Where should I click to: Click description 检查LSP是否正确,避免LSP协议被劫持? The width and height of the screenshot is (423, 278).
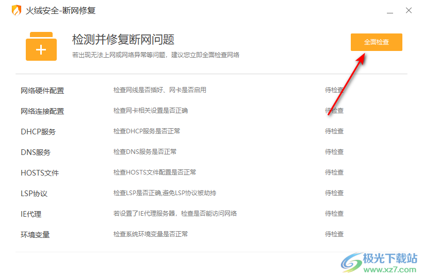(165, 193)
